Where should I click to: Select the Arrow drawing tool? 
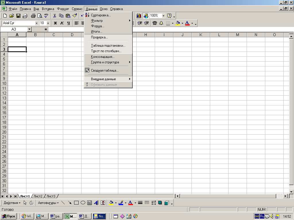pos(70,203)
